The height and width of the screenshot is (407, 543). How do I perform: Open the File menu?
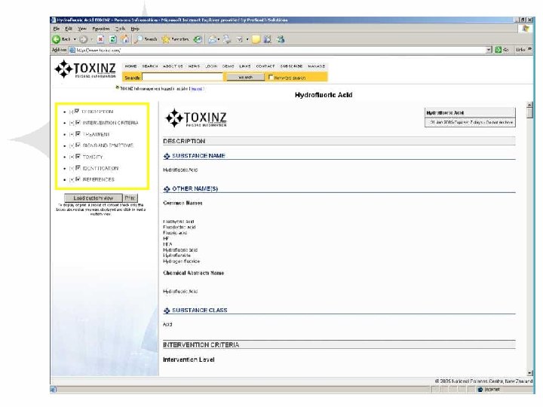tap(56, 29)
